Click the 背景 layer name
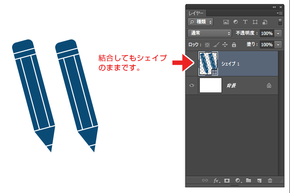This screenshot has width=290, height=193. (231, 85)
